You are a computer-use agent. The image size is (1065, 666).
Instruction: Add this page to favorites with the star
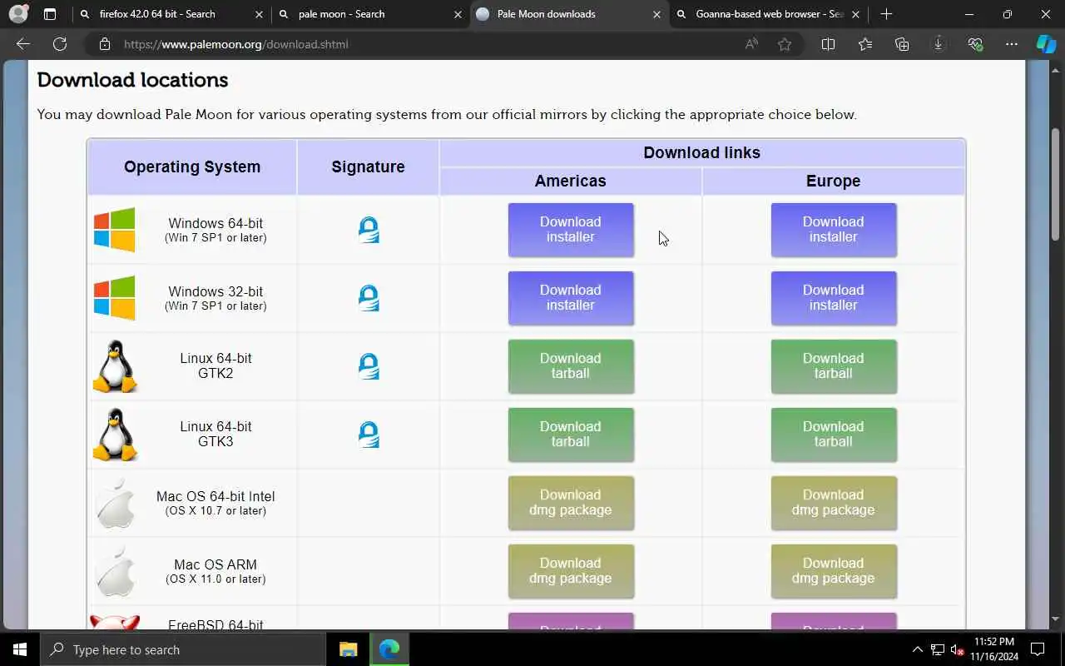click(785, 44)
